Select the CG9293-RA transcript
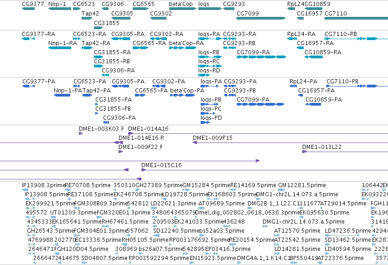Image resolution: width=388 pixels, height=265 pixels. 229,39
